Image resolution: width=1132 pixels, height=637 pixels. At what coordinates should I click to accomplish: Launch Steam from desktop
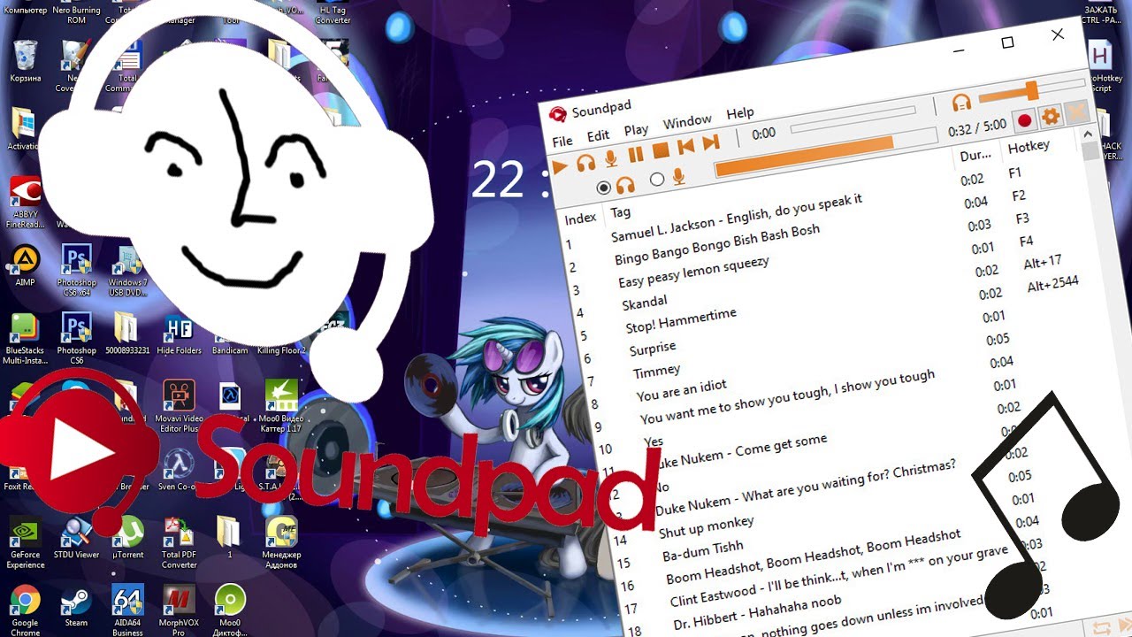76,606
